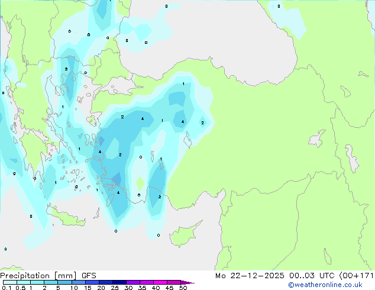Click the 20–25 mm dark blue legend box
This screenshot has height=290, width=375.
pos(105,282)
